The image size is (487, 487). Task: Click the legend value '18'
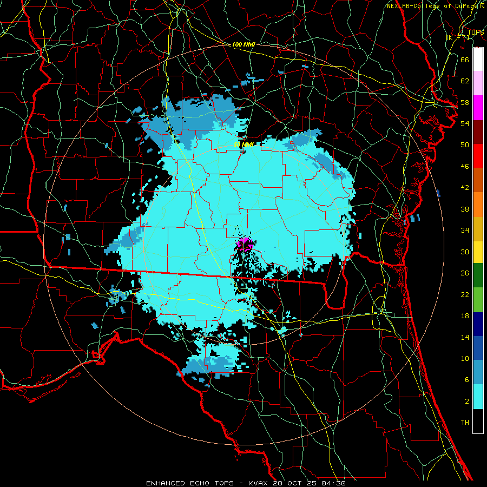click(465, 316)
